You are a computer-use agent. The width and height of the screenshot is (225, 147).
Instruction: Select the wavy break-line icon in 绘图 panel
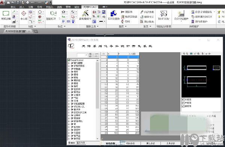point(40,22)
